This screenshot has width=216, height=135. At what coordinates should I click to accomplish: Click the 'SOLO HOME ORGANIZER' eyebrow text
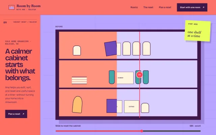pos(18,43)
